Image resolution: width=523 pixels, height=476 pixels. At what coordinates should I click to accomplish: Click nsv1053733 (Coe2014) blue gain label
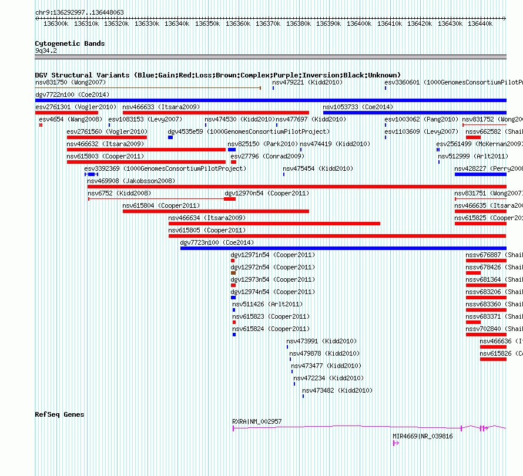[x=358, y=107]
